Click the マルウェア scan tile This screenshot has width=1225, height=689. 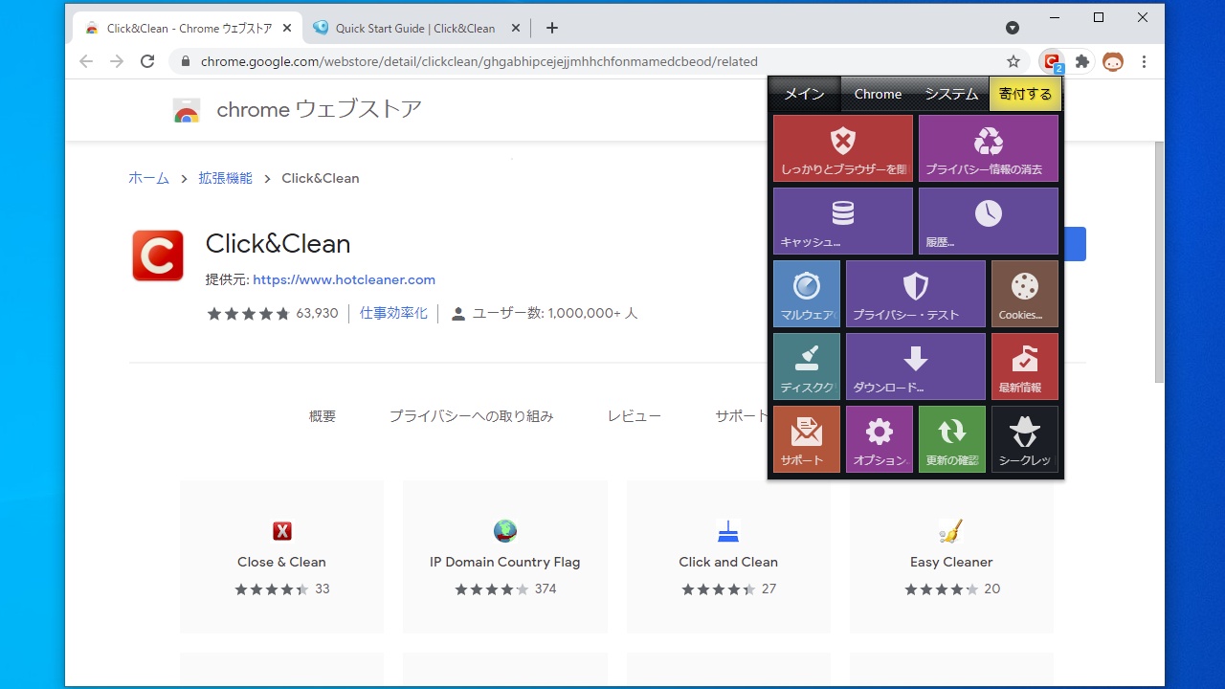pyautogui.click(x=807, y=294)
